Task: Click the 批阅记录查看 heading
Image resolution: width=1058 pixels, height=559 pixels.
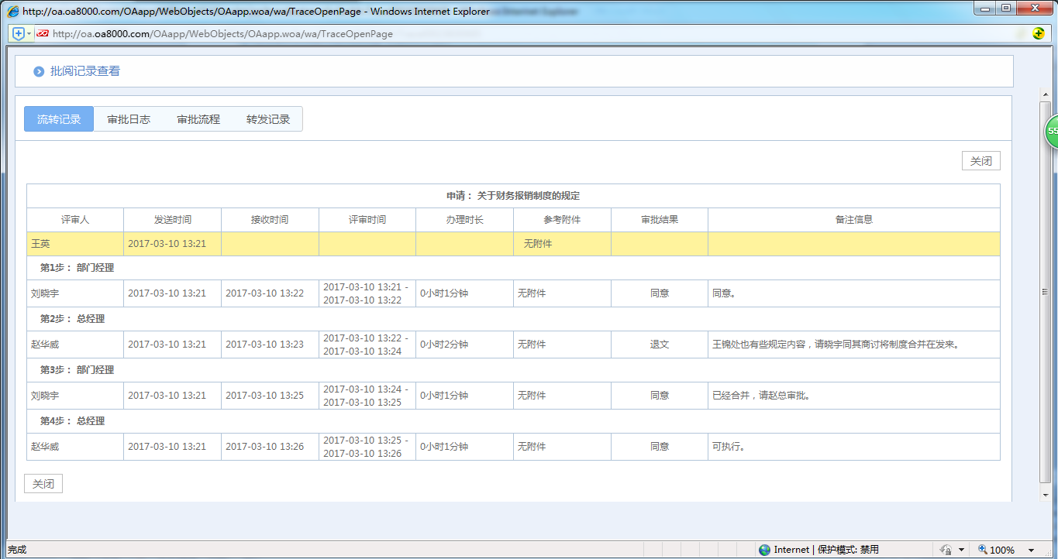Action: point(85,71)
